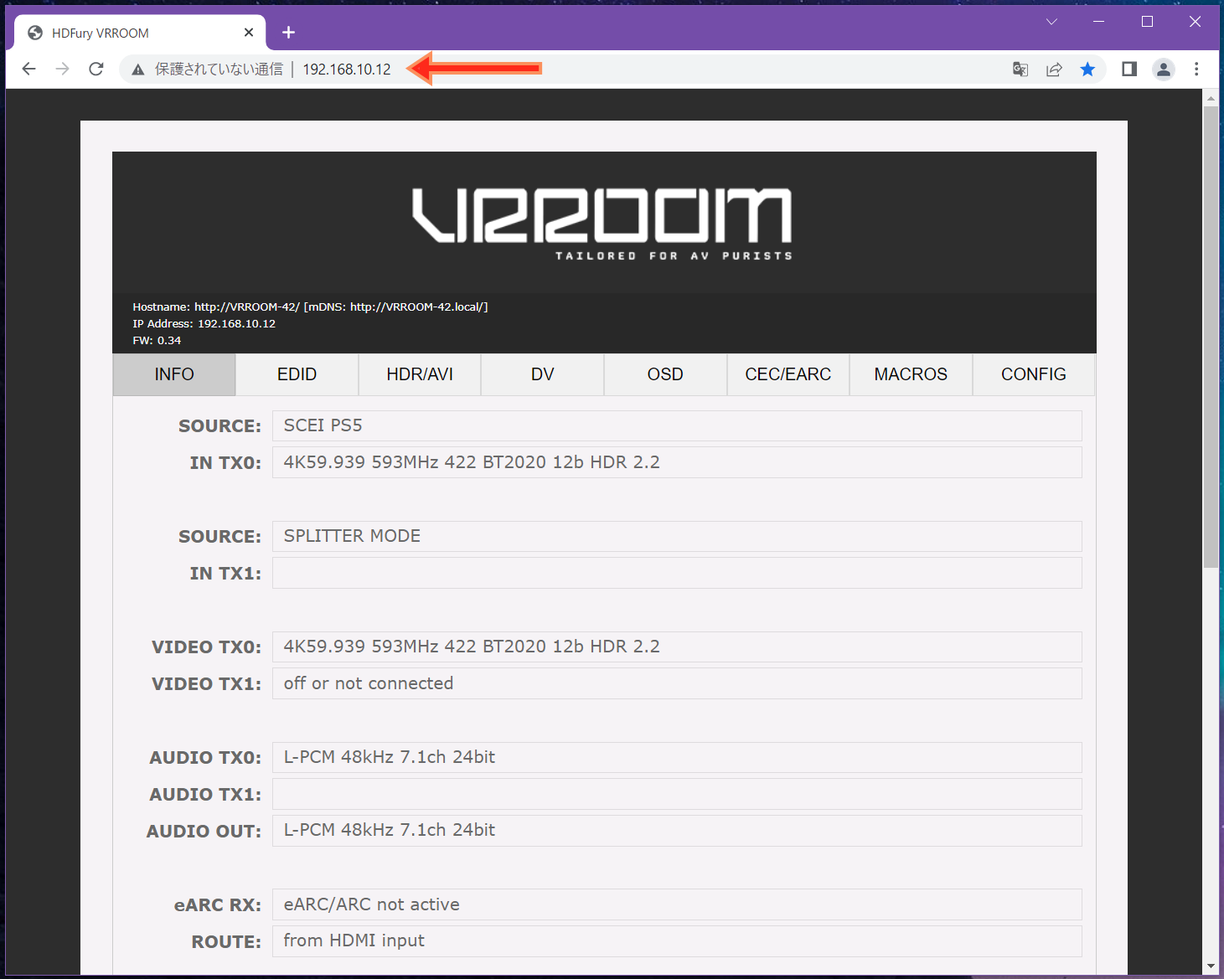The width and height of the screenshot is (1224, 979).
Task: Click the address bar URL 192.168.10.12
Action: pos(347,70)
